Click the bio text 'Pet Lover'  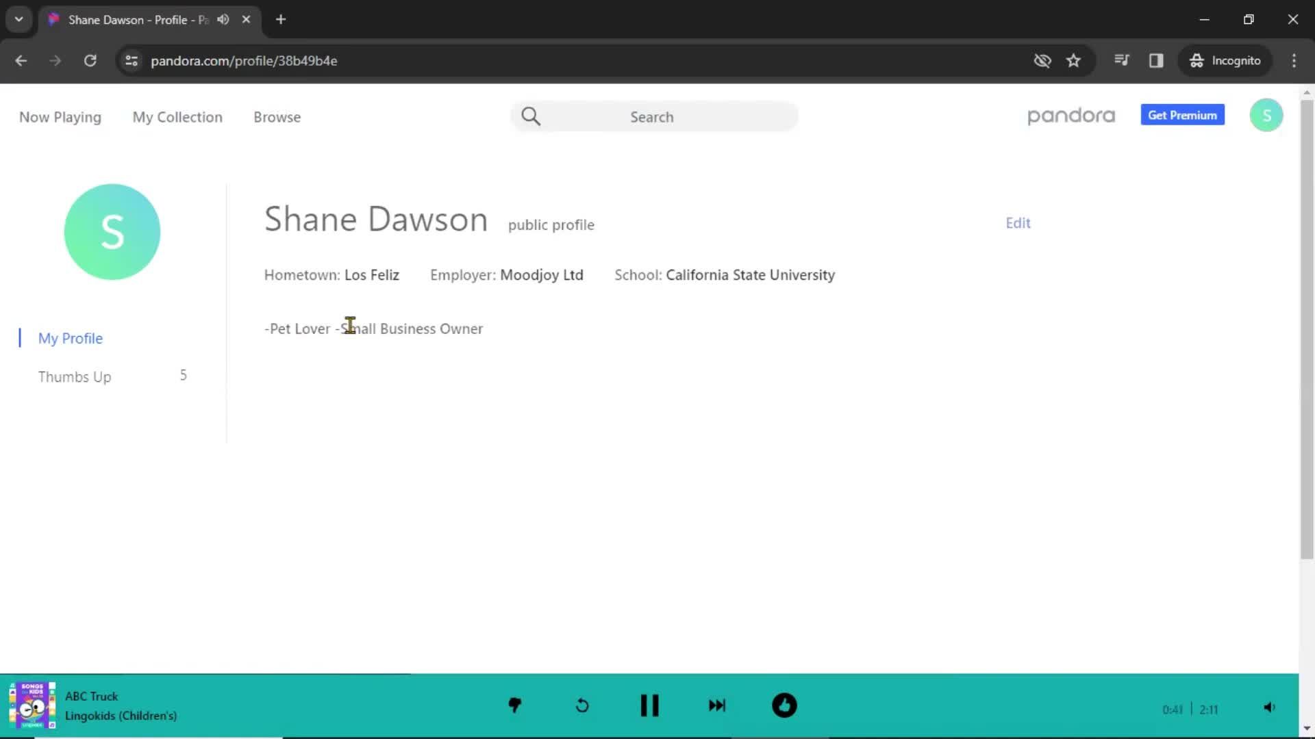300,328
